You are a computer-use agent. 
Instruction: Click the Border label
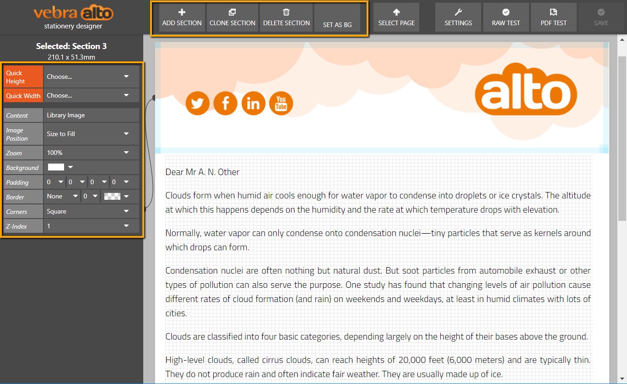pos(23,197)
